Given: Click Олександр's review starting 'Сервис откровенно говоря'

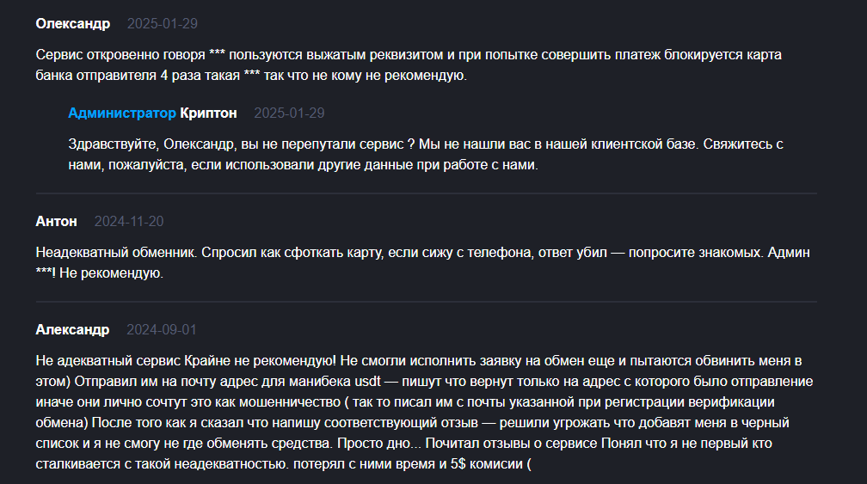Looking at the screenshot, I should pyautogui.click(x=409, y=65).
